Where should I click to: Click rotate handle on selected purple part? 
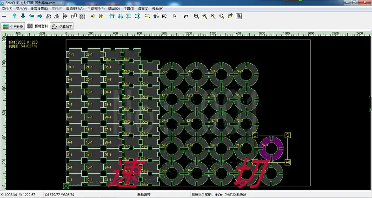(x=288, y=135)
